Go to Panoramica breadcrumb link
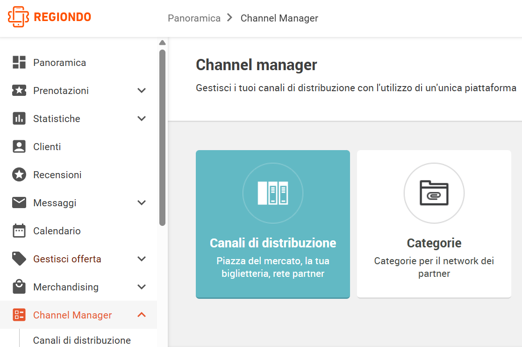This screenshot has height=347, width=522. point(194,18)
